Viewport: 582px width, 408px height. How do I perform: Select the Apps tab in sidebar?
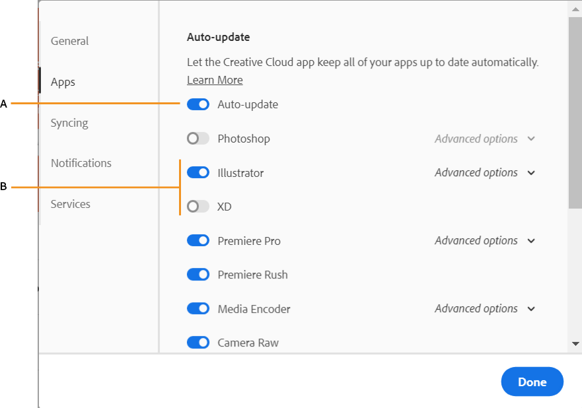coord(63,82)
